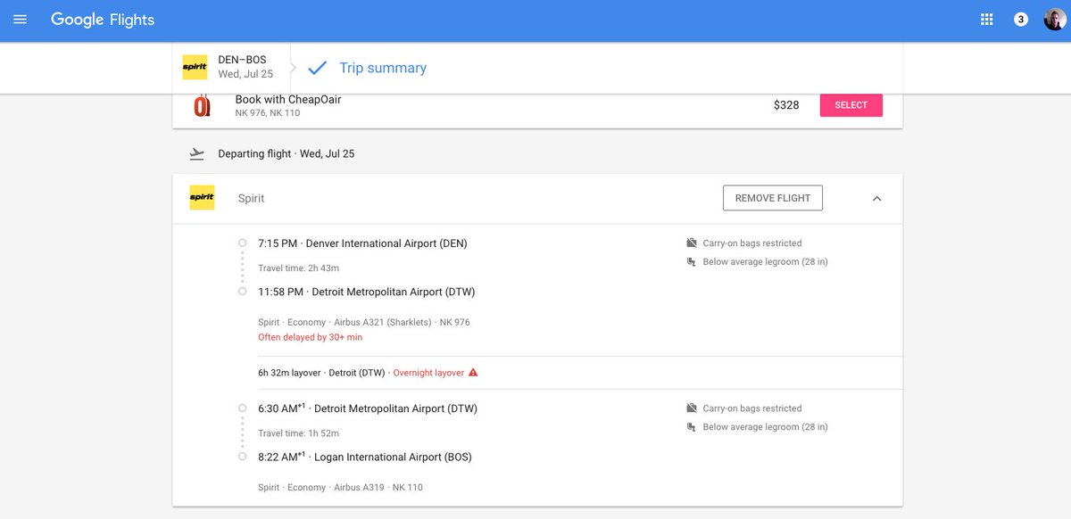The width and height of the screenshot is (1071, 519).
Task: Click the Spirit logo in breadcrumb
Action: [x=195, y=67]
